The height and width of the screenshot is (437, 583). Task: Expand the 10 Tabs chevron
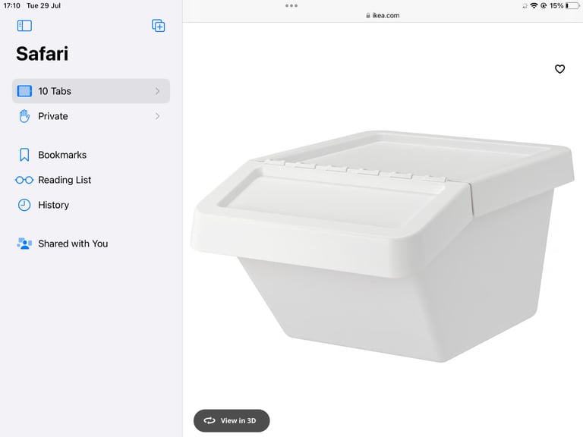(x=158, y=91)
